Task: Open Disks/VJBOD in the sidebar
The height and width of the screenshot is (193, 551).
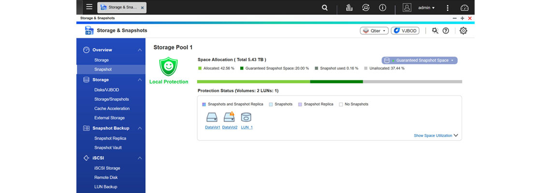Action: coord(106,90)
